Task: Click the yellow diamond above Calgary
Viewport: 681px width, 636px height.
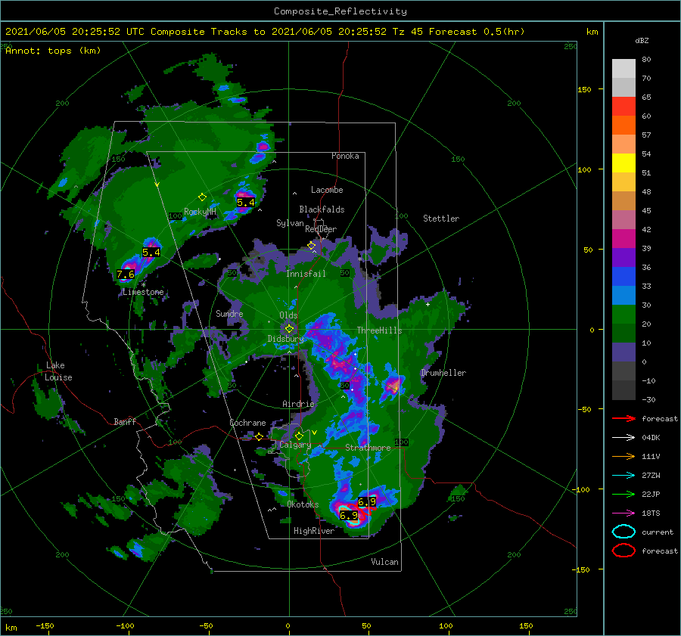Action: 299,436
